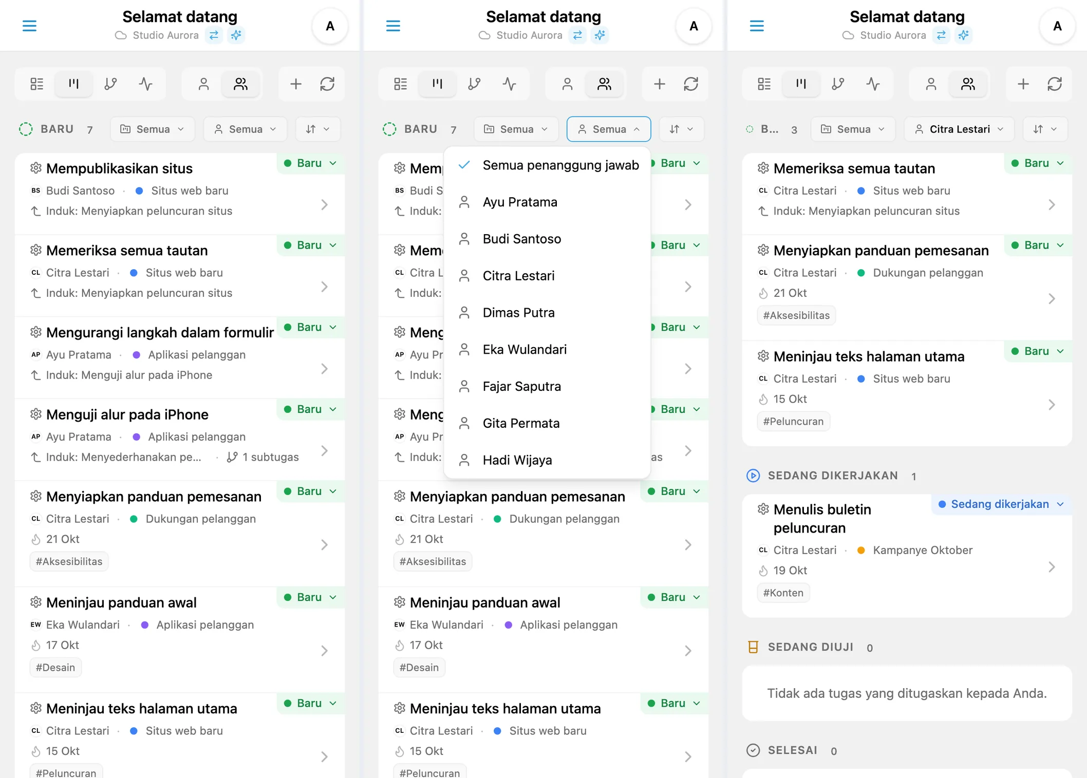The image size is (1087, 778).
Task: Select Semua penanggung jawab option
Action: [x=547, y=165]
